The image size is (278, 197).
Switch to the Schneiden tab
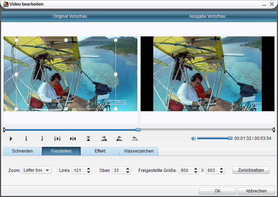pos(22,151)
